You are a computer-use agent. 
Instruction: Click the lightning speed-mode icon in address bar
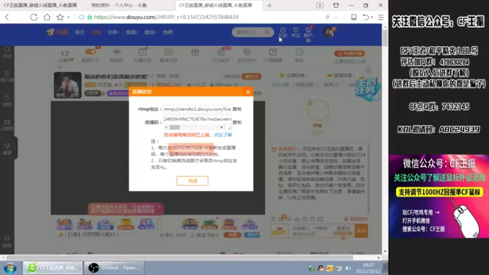click(x=327, y=17)
